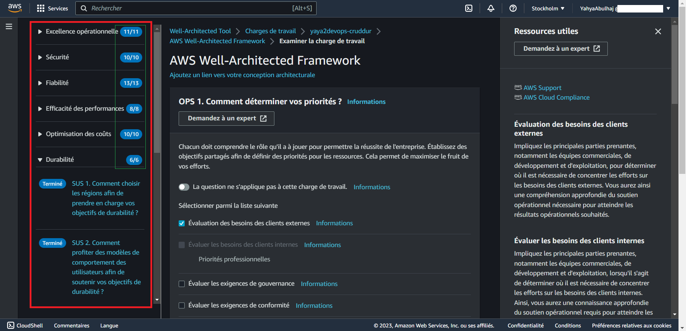Open the Stockholm region dropdown

(548, 8)
